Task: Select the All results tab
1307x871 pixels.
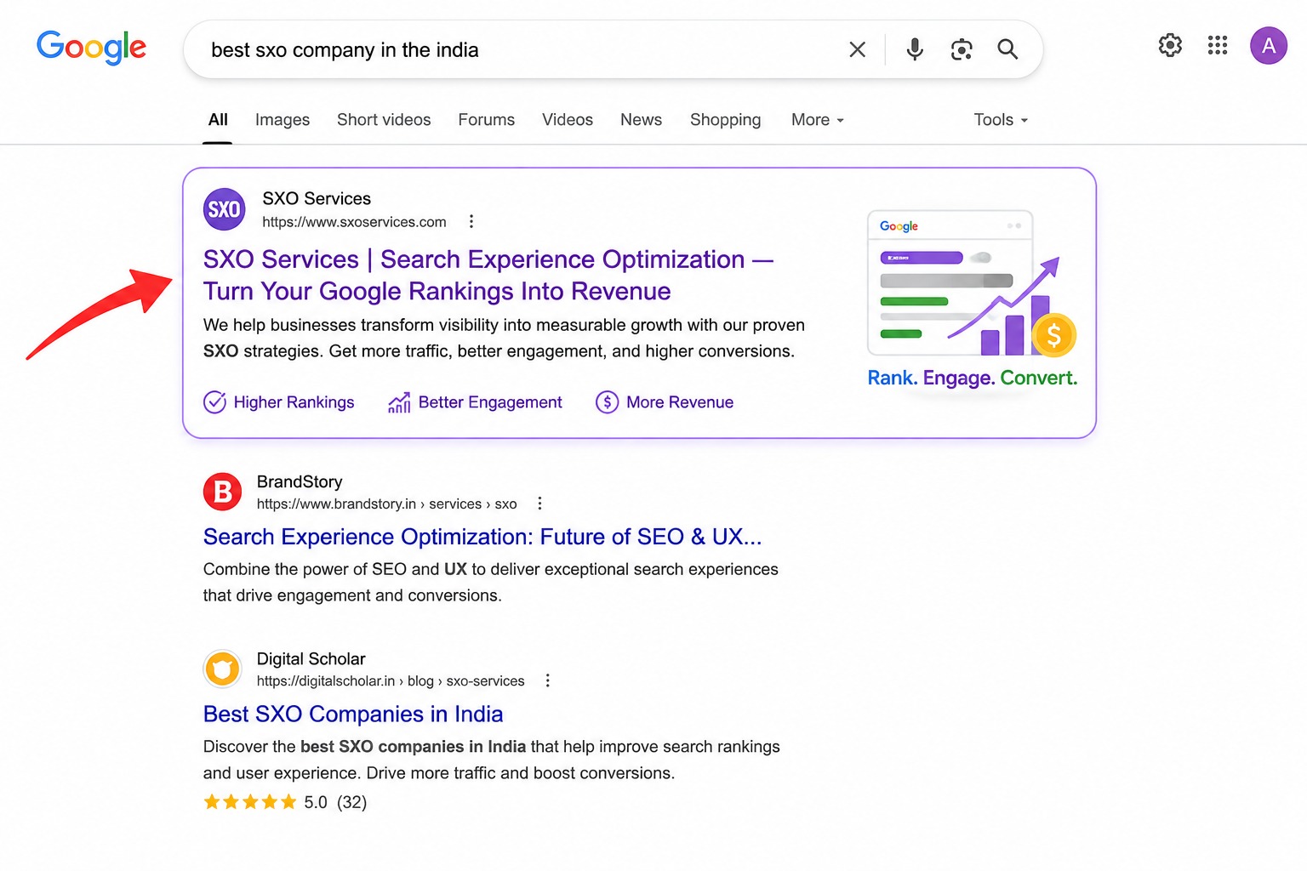Action: coord(218,120)
